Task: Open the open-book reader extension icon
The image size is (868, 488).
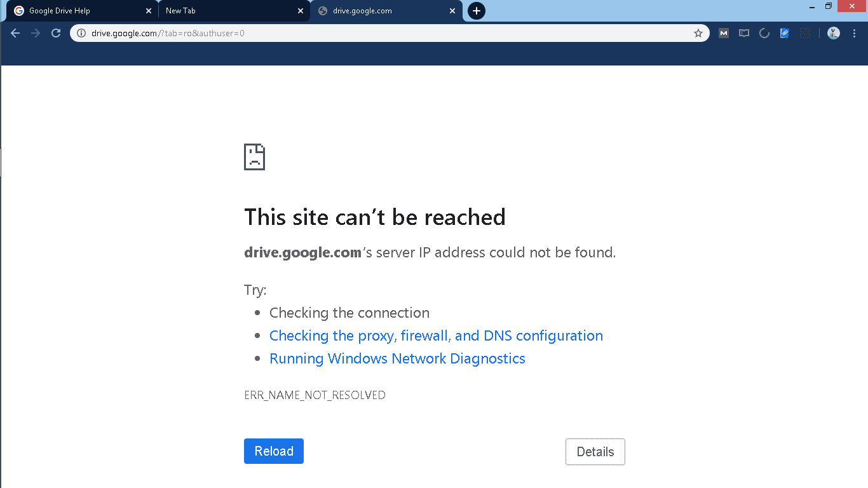Action: click(744, 33)
